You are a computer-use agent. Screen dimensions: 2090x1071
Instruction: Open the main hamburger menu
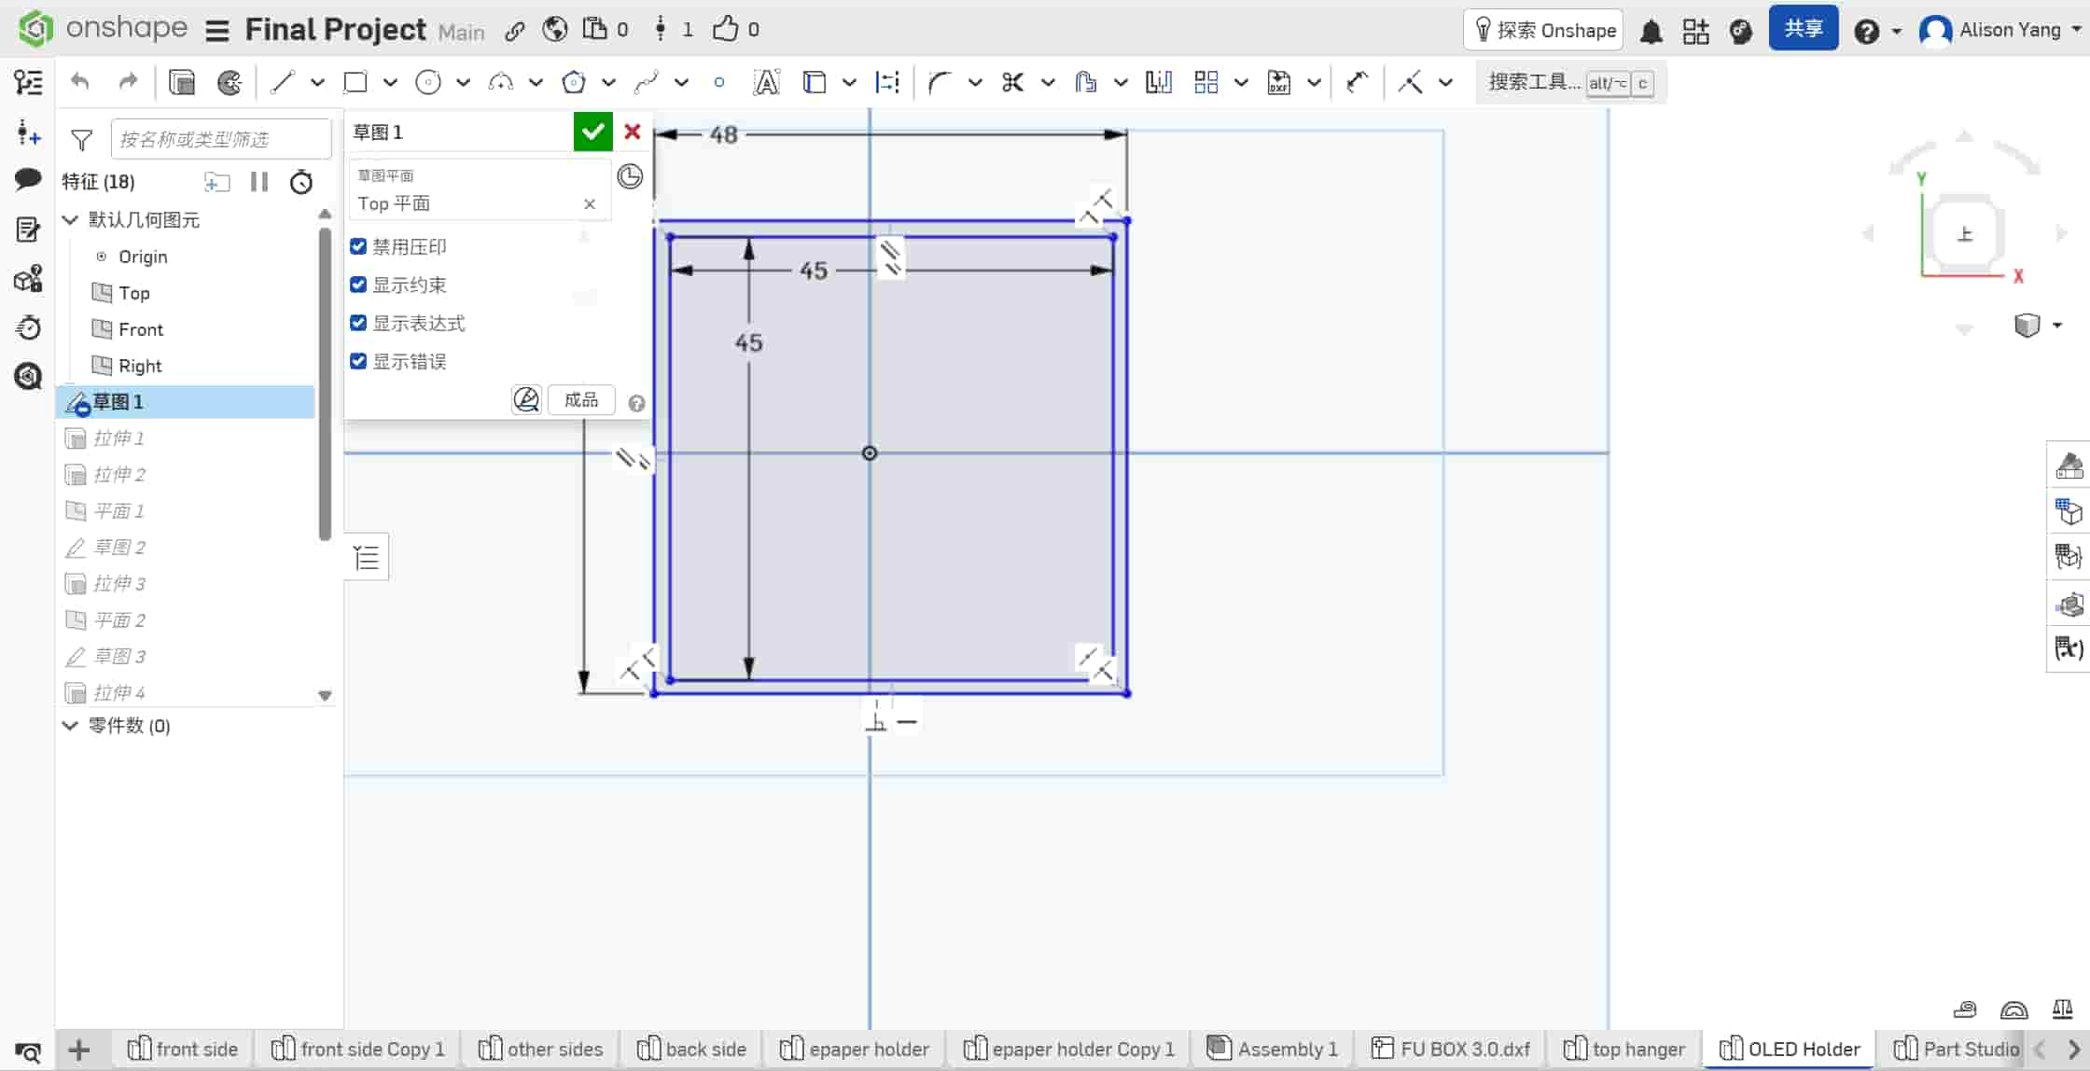216,31
